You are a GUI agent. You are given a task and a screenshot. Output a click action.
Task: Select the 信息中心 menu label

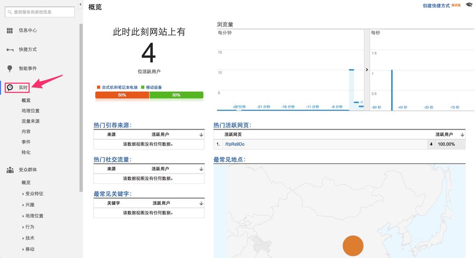(28, 30)
